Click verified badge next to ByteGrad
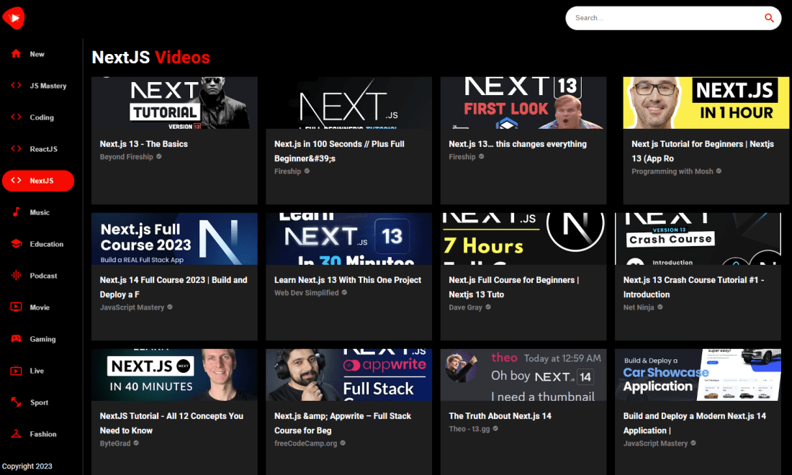This screenshot has height=475, width=792. point(136,443)
